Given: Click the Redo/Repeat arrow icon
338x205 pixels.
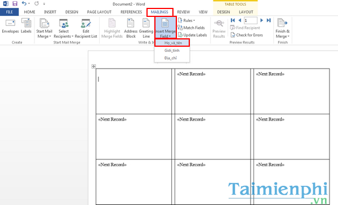Looking at the screenshot, I should tap(37, 3).
